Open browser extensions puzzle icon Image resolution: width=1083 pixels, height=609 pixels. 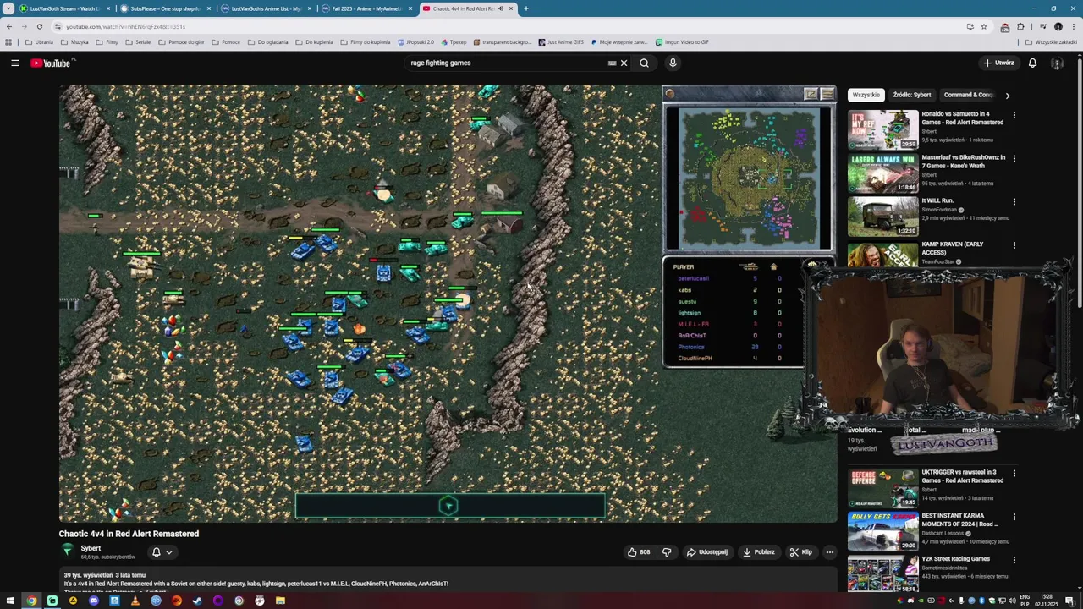click(x=1020, y=26)
